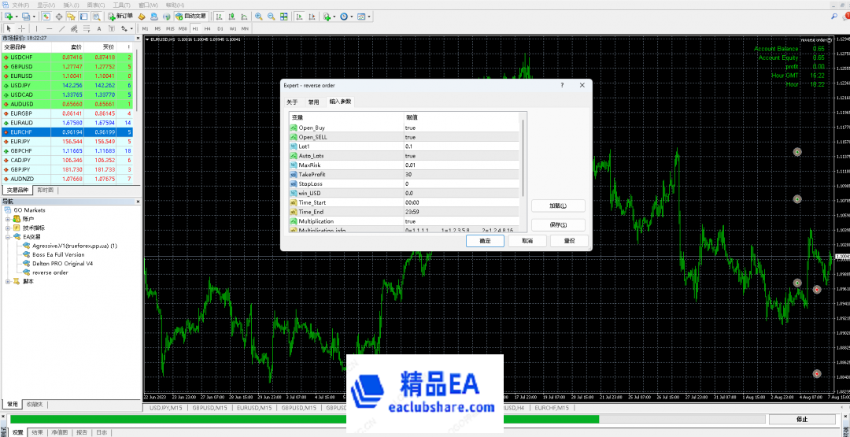Select the Boss Ea Full Version expert

pos(58,254)
